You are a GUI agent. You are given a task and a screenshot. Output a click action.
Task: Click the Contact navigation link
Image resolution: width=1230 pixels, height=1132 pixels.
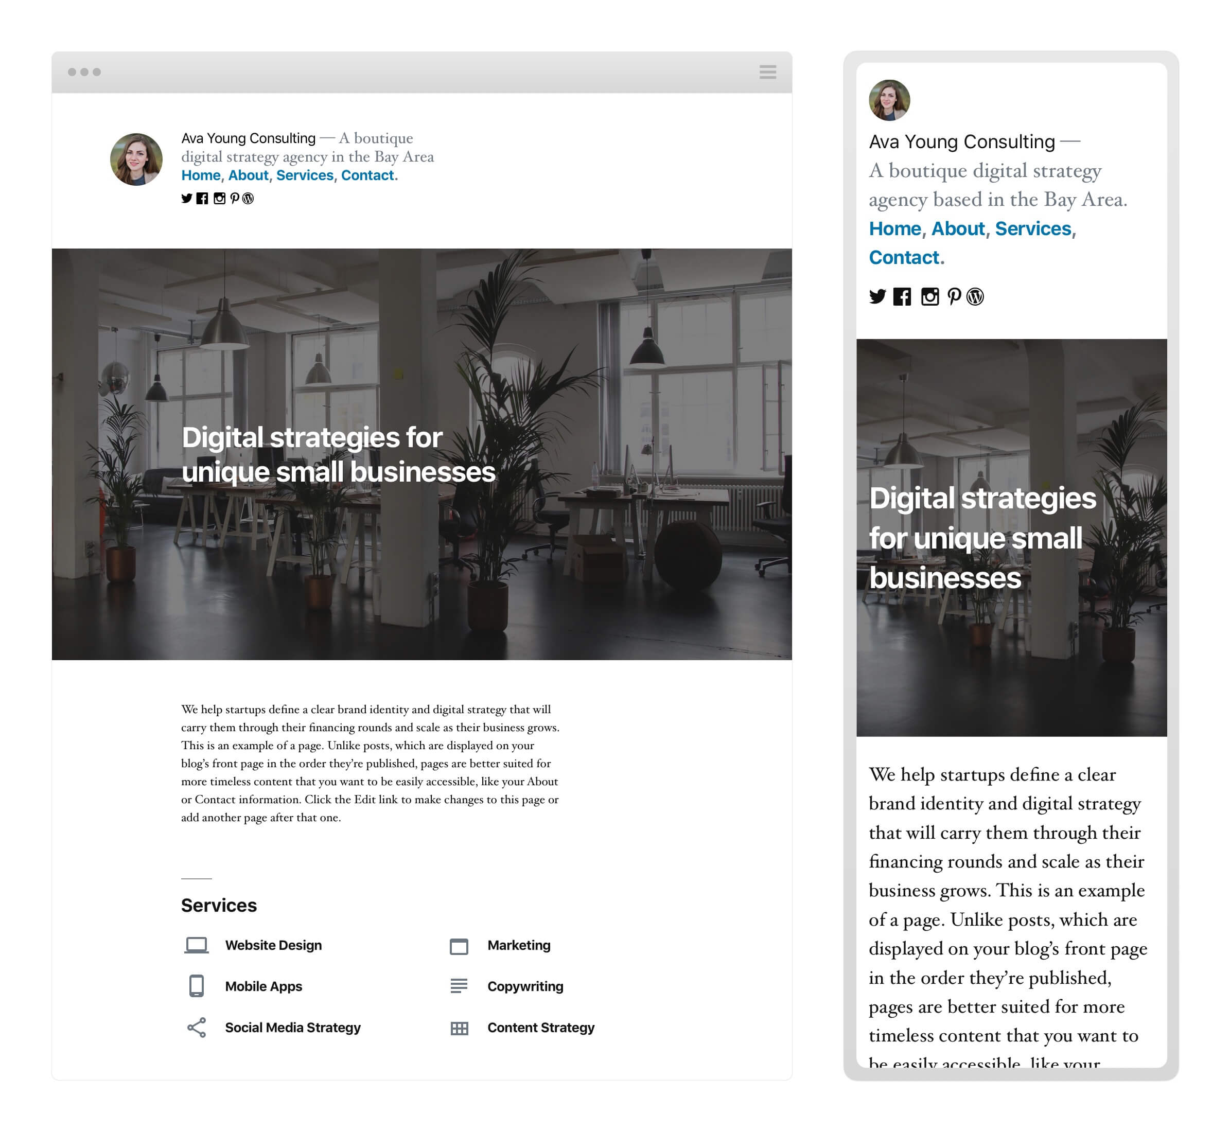click(x=368, y=175)
